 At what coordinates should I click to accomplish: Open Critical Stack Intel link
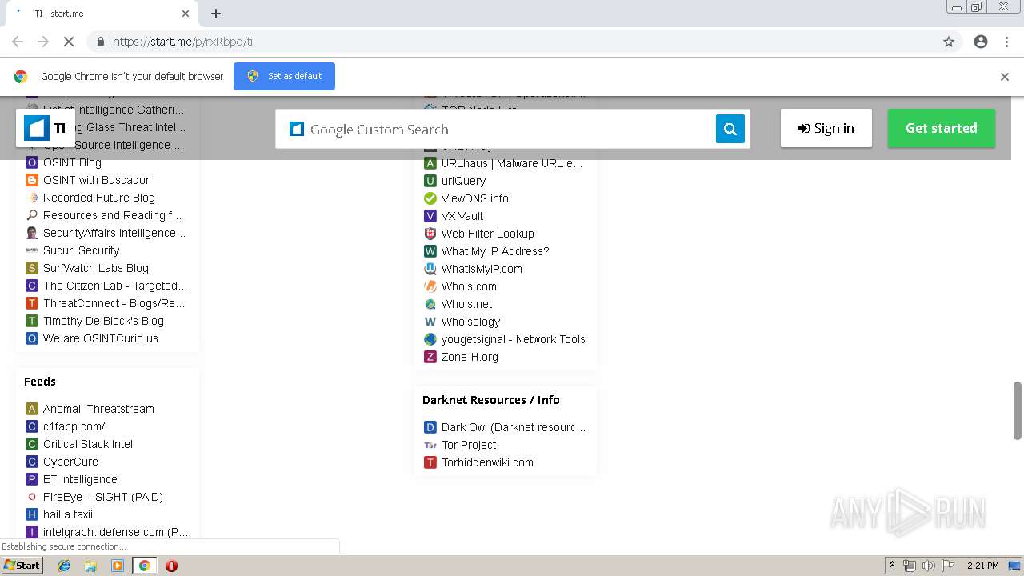coord(88,444)
